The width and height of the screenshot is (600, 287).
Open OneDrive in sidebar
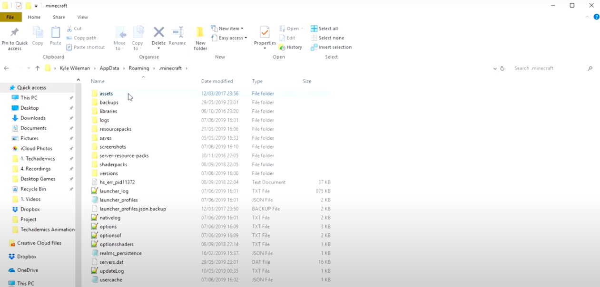27,270
